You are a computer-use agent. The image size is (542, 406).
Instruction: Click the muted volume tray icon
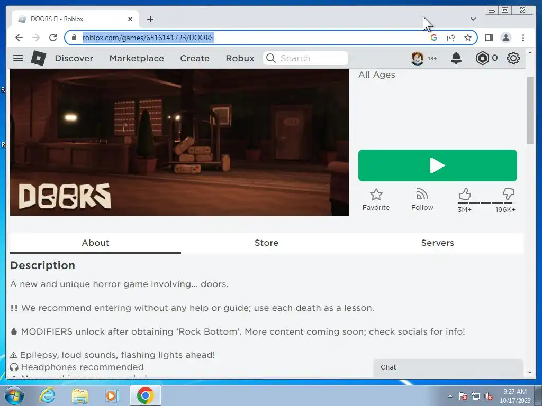489,396
